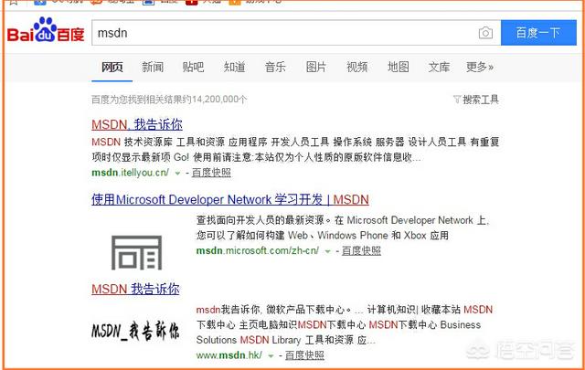Screen dimensions: 585x370
Task: Open 搜索工具 filter tools
Action: point(476,100)
